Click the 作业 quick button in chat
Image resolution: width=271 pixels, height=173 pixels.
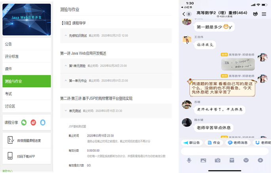pos(214,143)
